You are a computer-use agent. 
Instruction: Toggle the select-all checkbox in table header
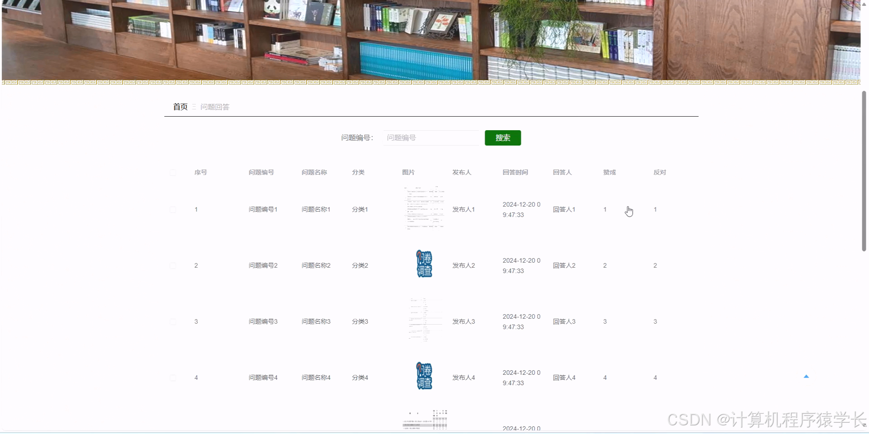(172, 172)
